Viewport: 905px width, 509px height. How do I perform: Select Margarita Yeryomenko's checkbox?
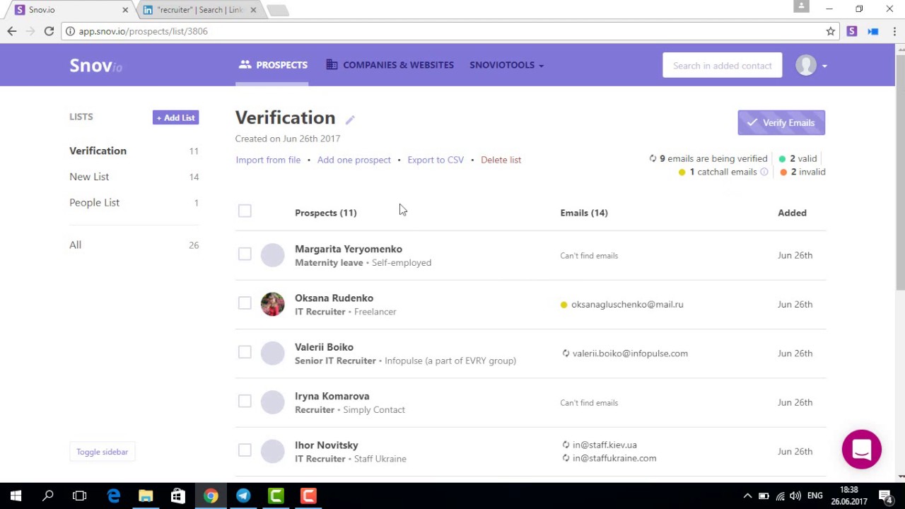[245, 254]
